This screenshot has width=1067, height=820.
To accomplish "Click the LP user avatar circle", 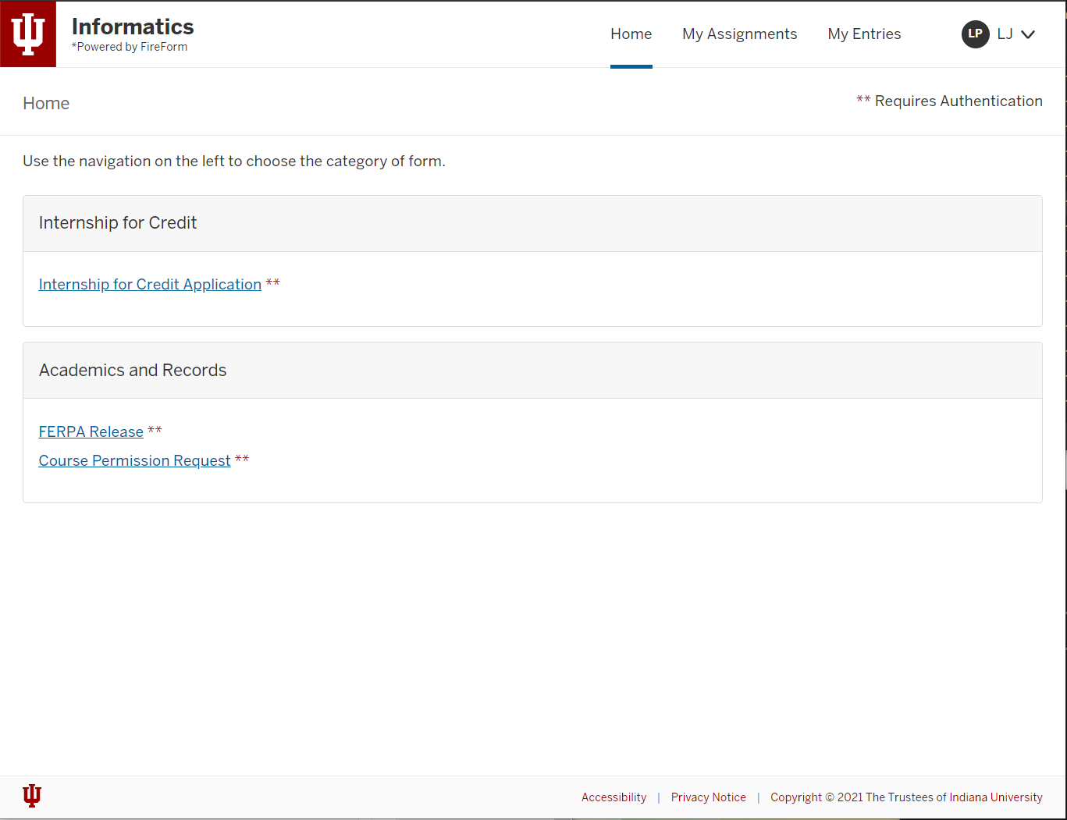I will pyautogui.click(x=975, y=34).
